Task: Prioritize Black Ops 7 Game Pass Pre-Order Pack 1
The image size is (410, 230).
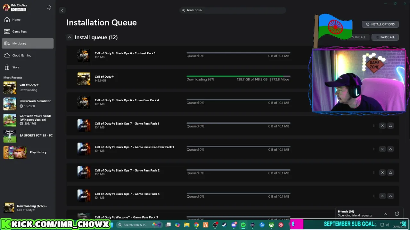Action: [x=390, y=149]
